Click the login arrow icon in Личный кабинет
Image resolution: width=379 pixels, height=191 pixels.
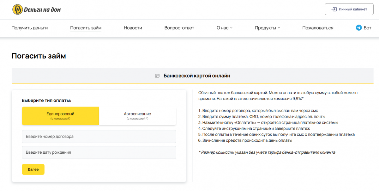[x=334, y=9]
